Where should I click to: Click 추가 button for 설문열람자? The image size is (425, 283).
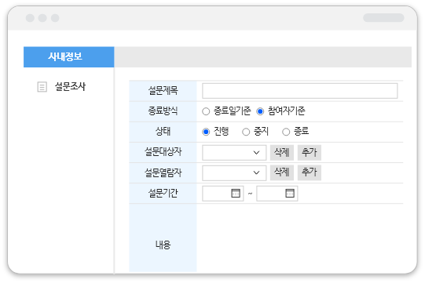coord(310,172)
